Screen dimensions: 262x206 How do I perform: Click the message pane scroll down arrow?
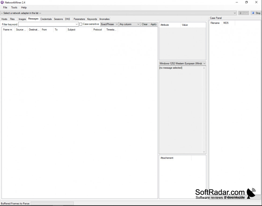[x=204, y=152]
